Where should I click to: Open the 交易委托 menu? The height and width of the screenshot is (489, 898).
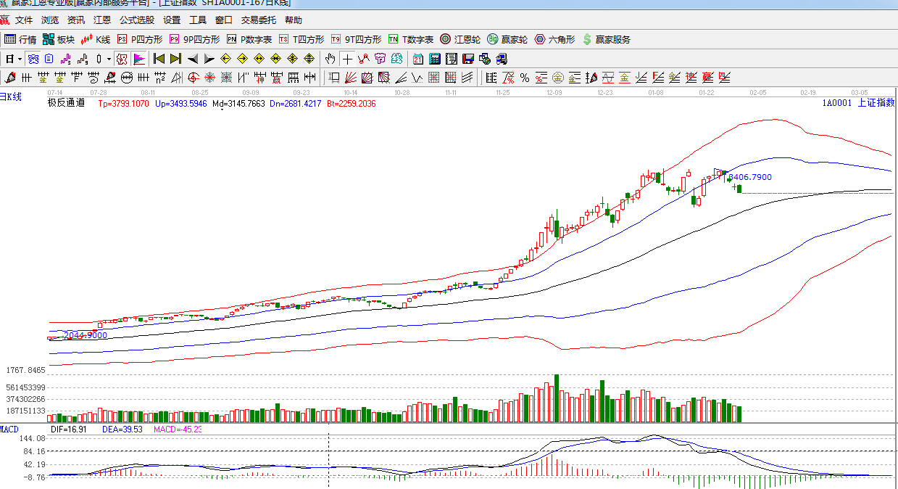259,20
